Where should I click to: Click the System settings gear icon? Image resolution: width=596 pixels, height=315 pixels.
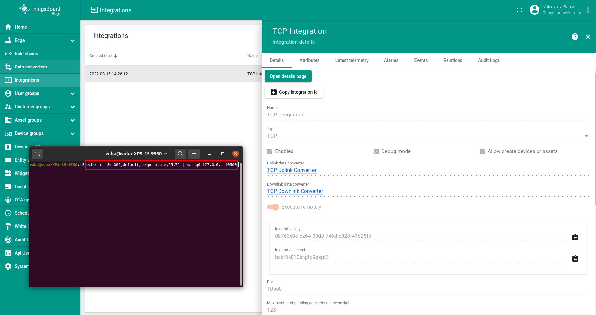pyautogui.click(x=8, y=266)
